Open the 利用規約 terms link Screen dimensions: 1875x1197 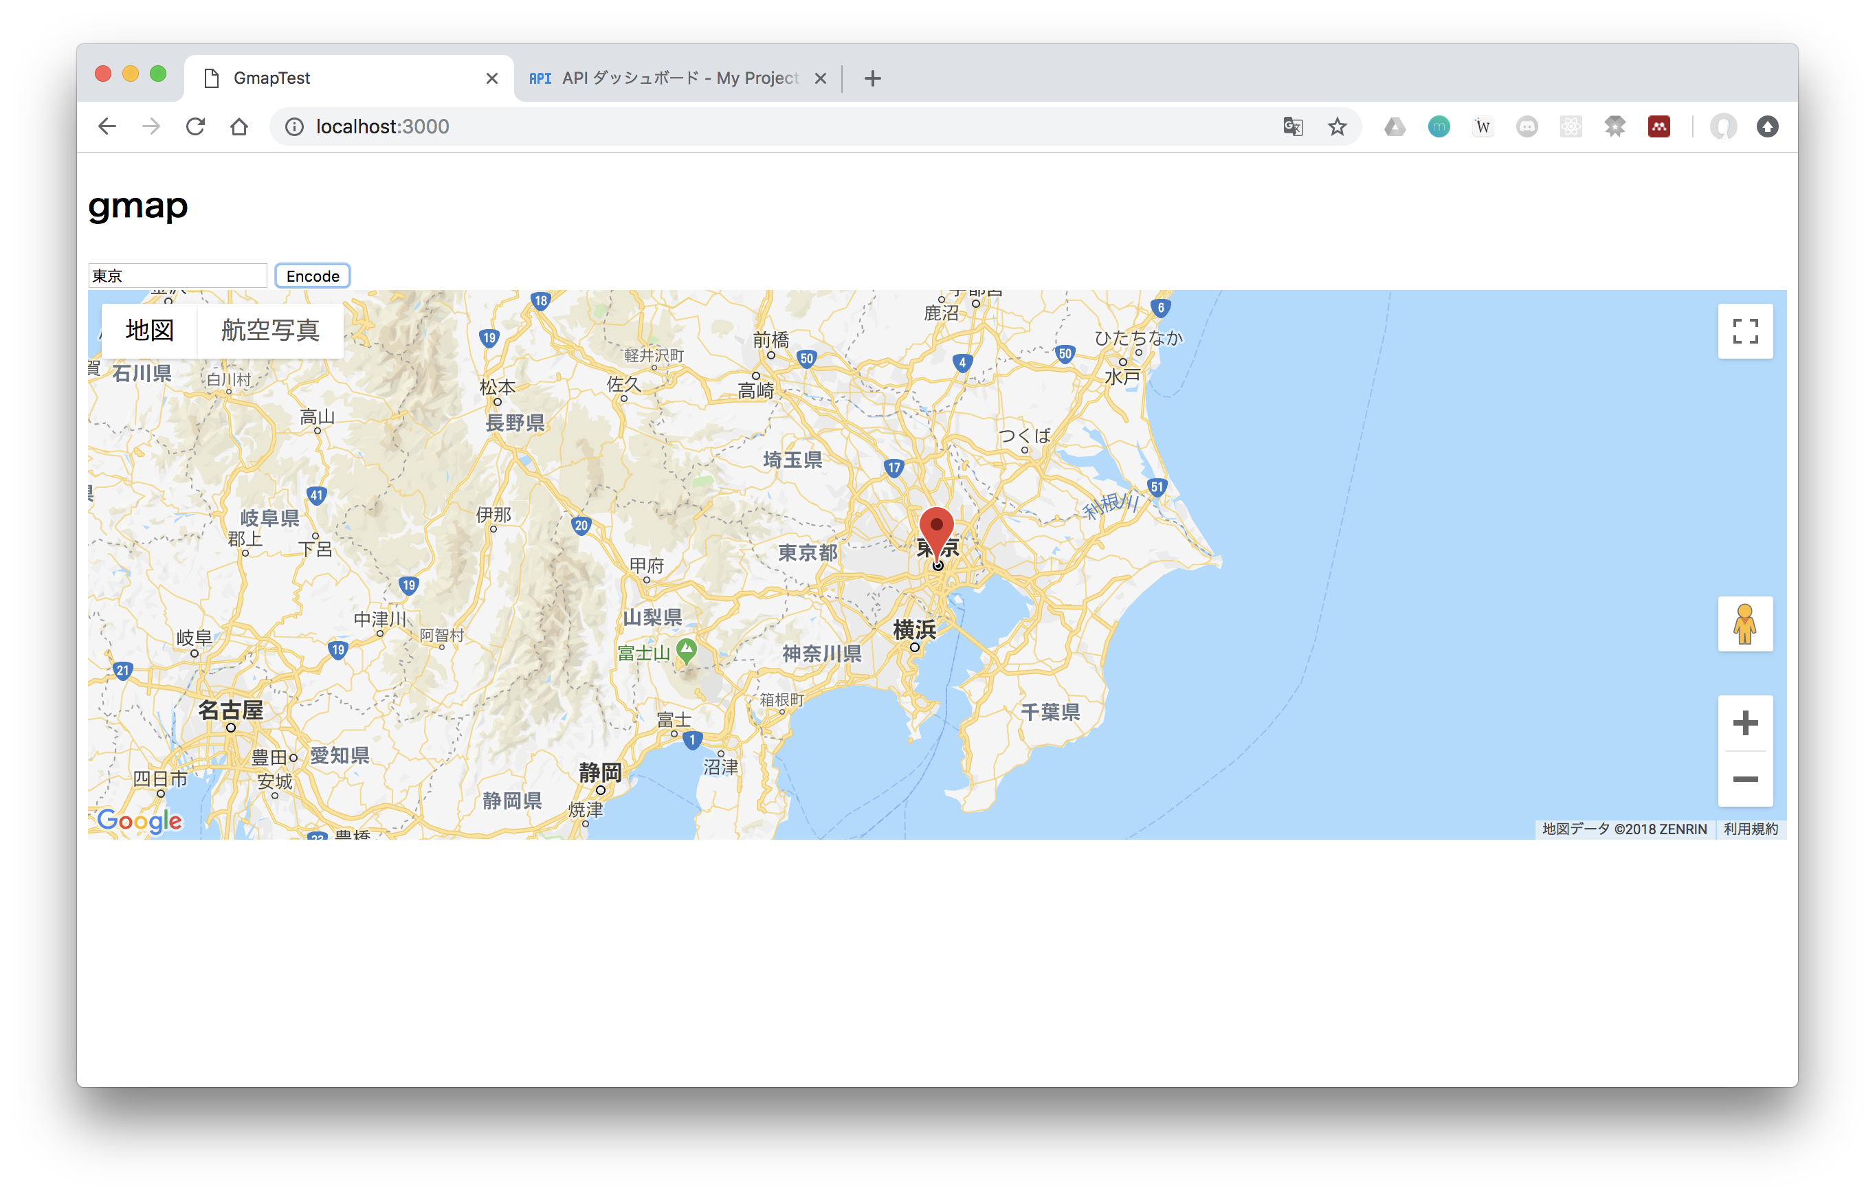pos(1751,829)
